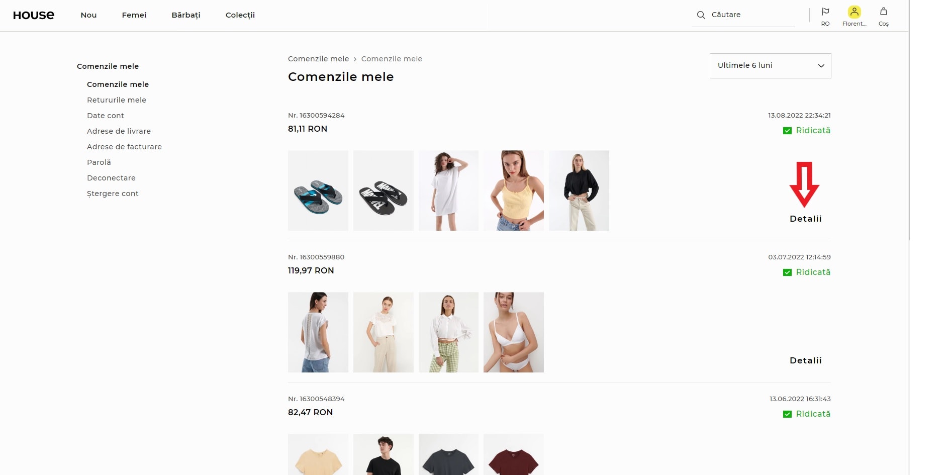Click green checkmark for order 16300559880

click(787, 272)
